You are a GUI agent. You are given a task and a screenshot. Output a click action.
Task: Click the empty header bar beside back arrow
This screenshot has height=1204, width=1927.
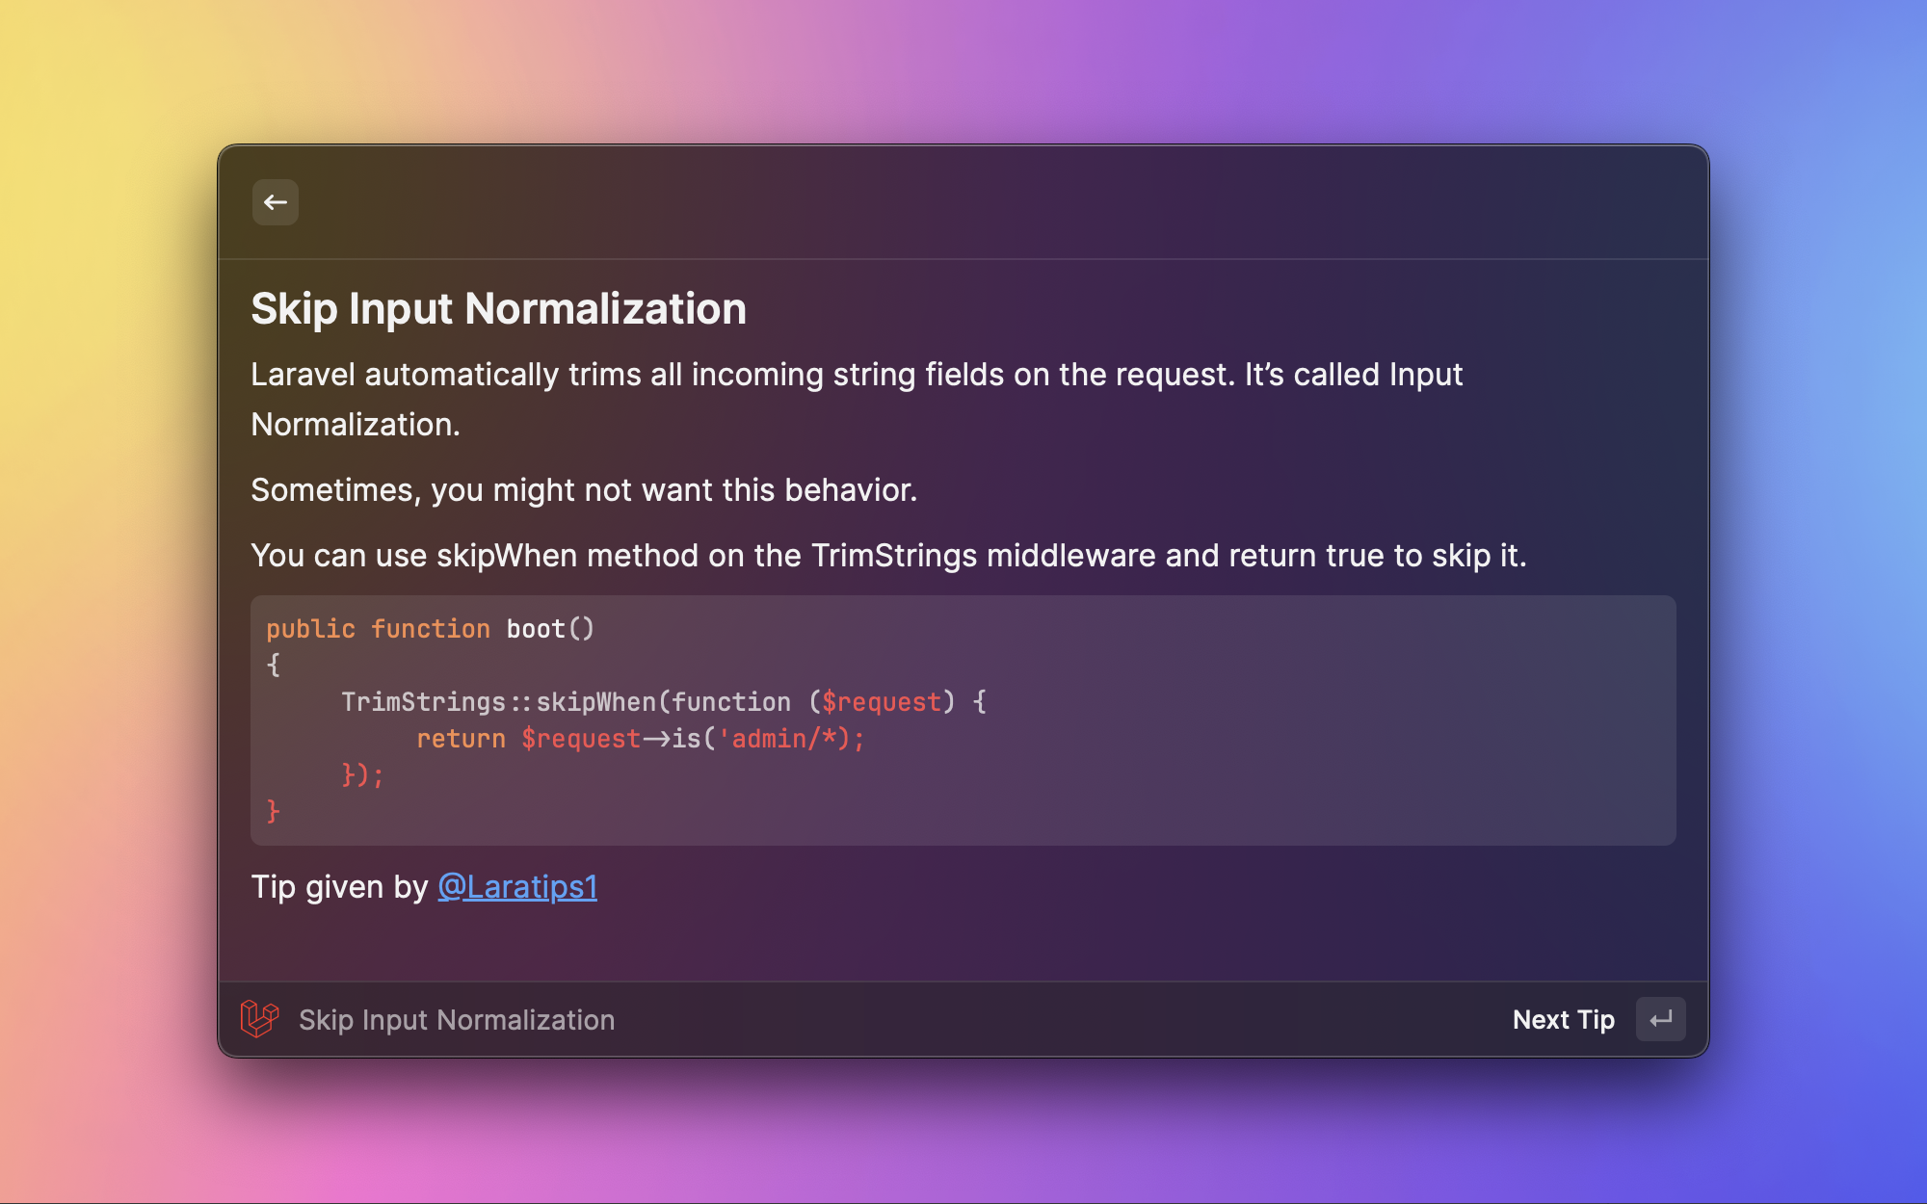coord(963,202)
